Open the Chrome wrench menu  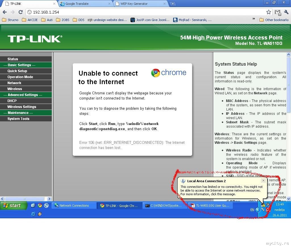(286, 12)
